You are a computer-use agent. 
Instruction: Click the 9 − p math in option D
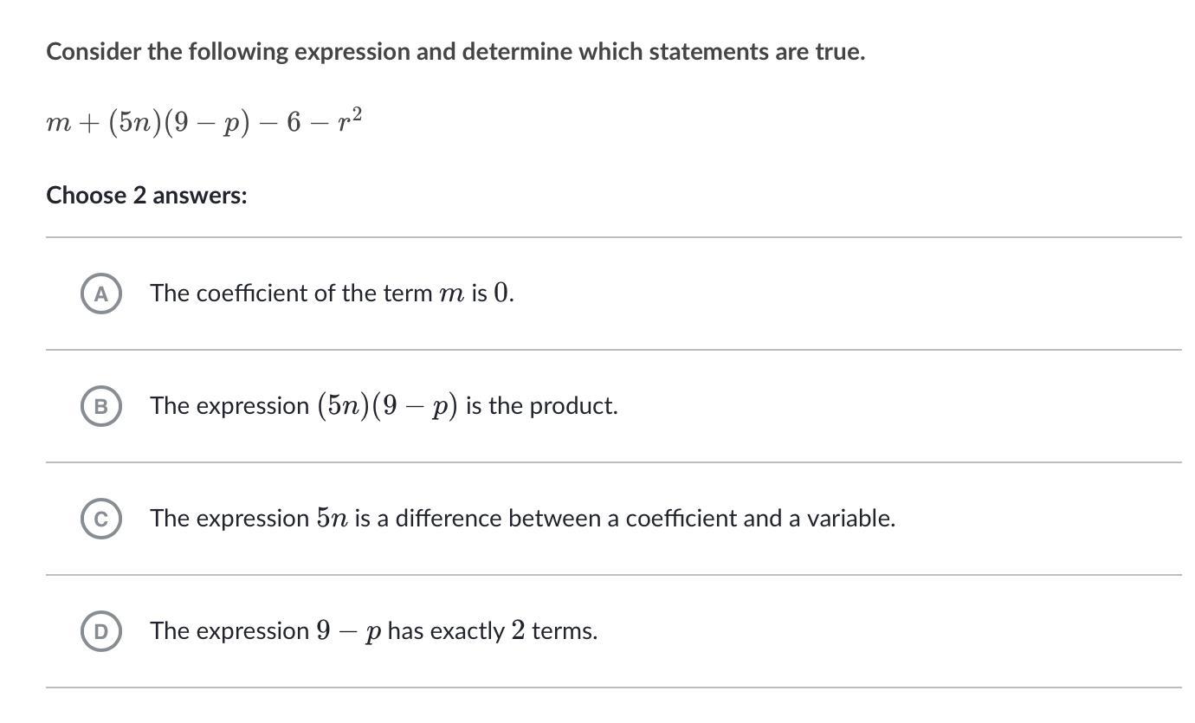[348, 631]
